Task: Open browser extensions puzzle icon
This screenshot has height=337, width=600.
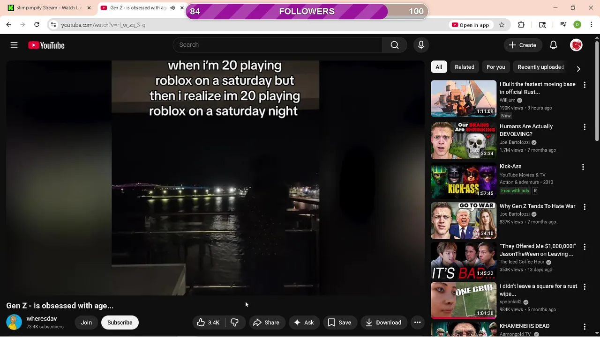Action: (x=521, y=25)
